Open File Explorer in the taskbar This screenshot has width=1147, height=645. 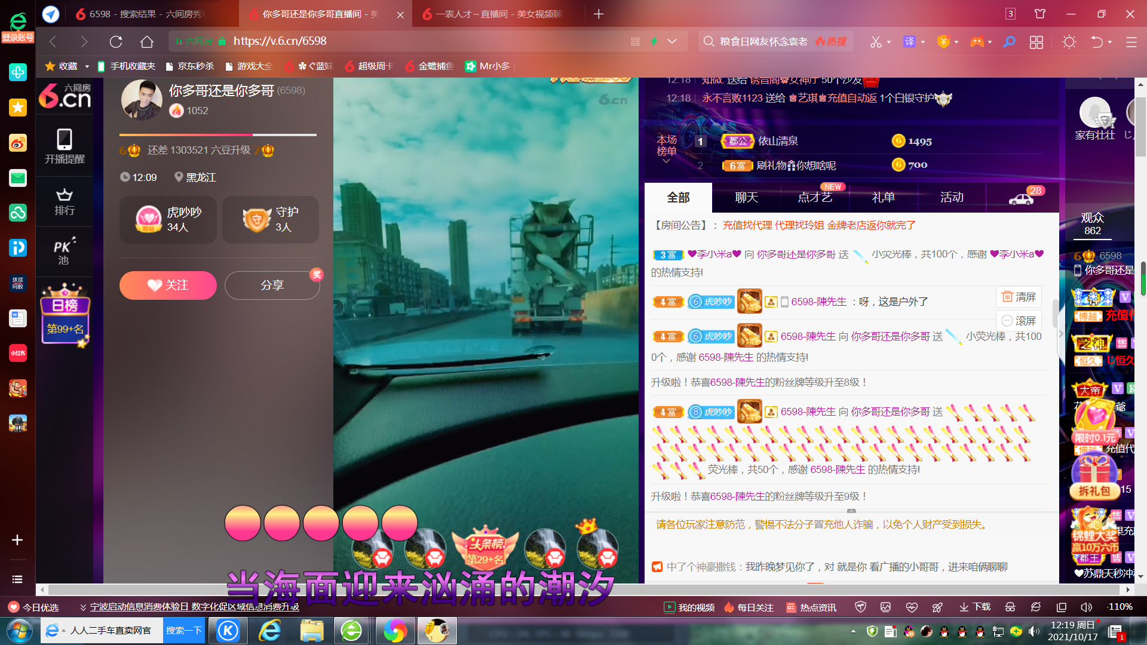point(312,631)
